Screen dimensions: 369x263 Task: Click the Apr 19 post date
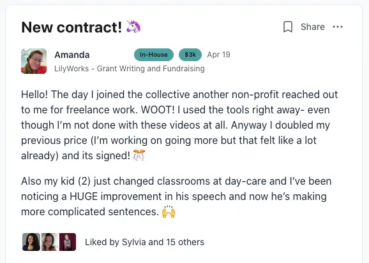(x=218, y=55)
